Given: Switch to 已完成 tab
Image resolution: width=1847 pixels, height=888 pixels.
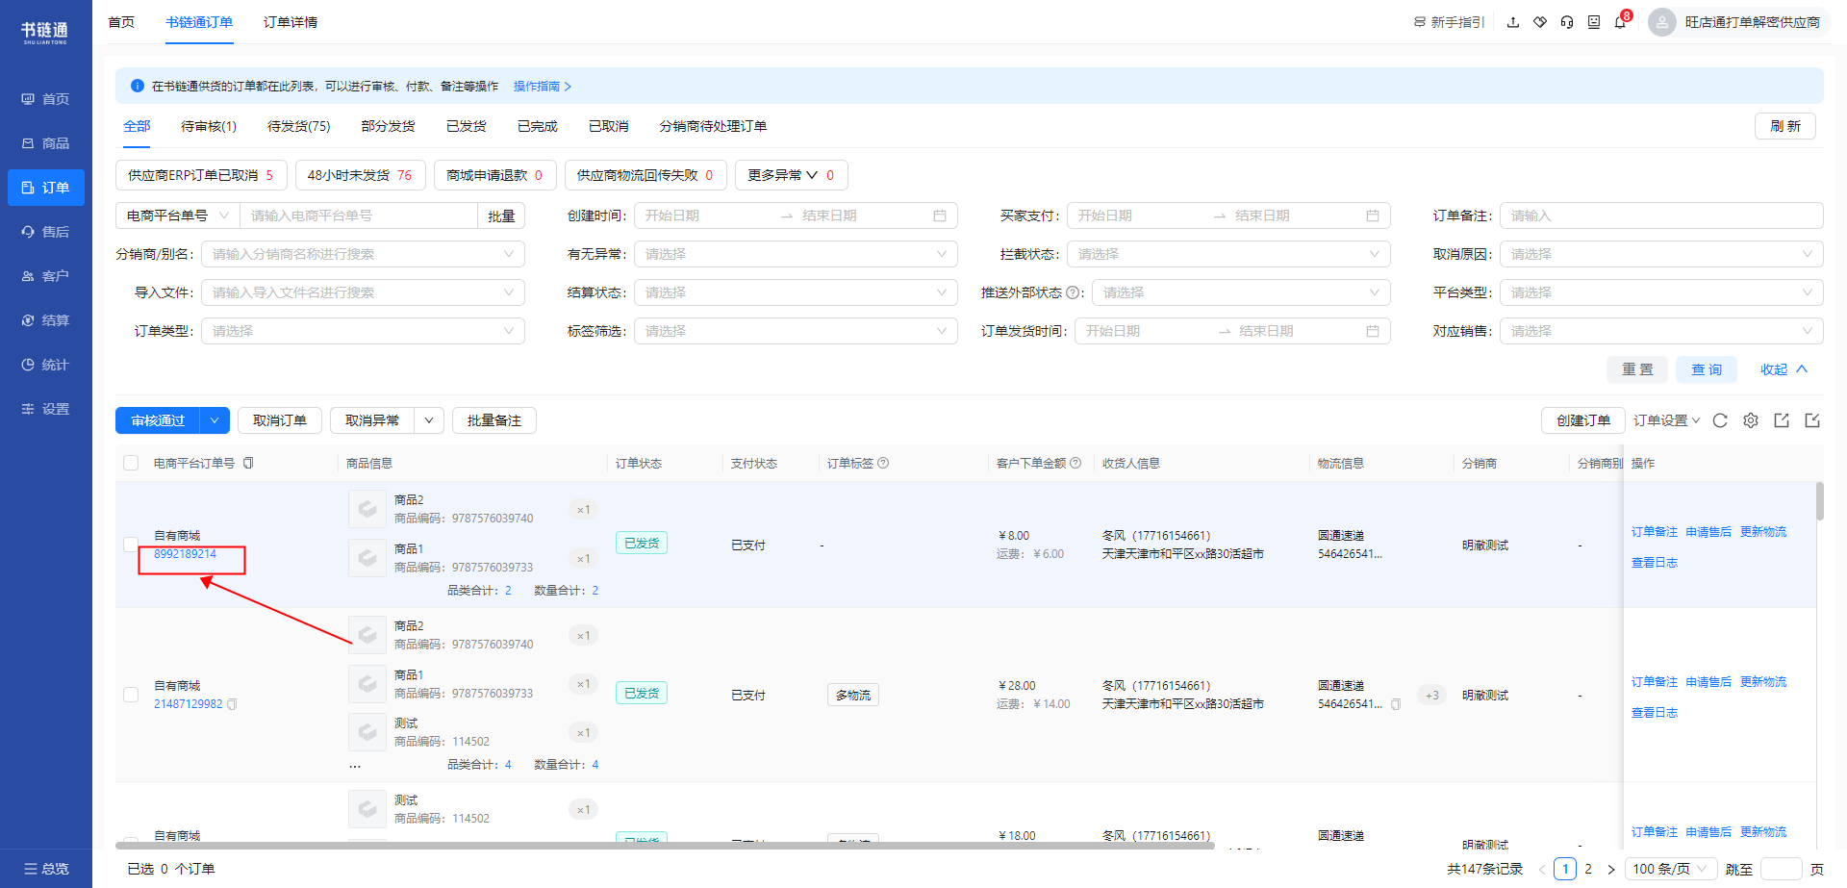Looking at the screenshot, I should (538, 126).
